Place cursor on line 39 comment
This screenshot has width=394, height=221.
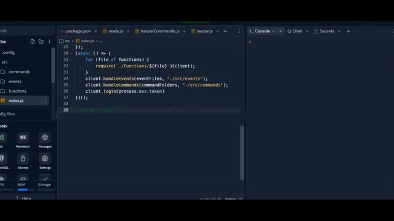pyautogui.click(x=98, y=110)
